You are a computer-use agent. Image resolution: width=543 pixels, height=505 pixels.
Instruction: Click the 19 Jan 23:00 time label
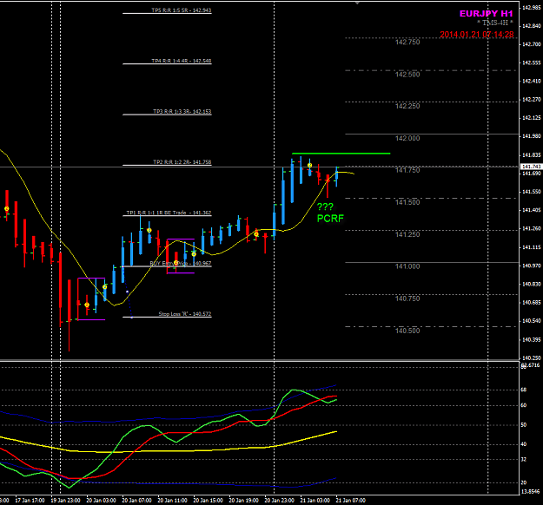pyautogui.click(x=65, y=501)
